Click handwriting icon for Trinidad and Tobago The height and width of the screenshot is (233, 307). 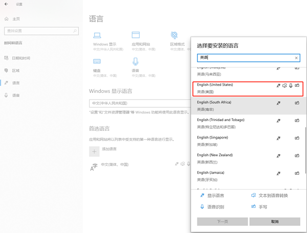pos(297,121)
